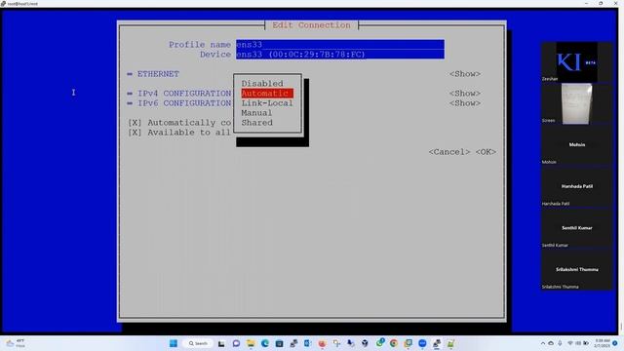Open the Windows Start menu
Screen dimensions: 624x351
(x=174, y=343)
